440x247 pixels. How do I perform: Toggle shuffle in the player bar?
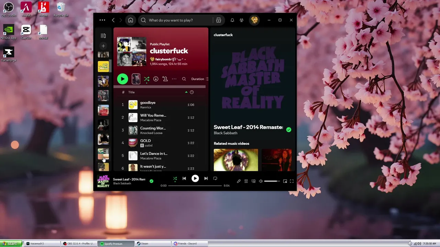coord(175,178)
